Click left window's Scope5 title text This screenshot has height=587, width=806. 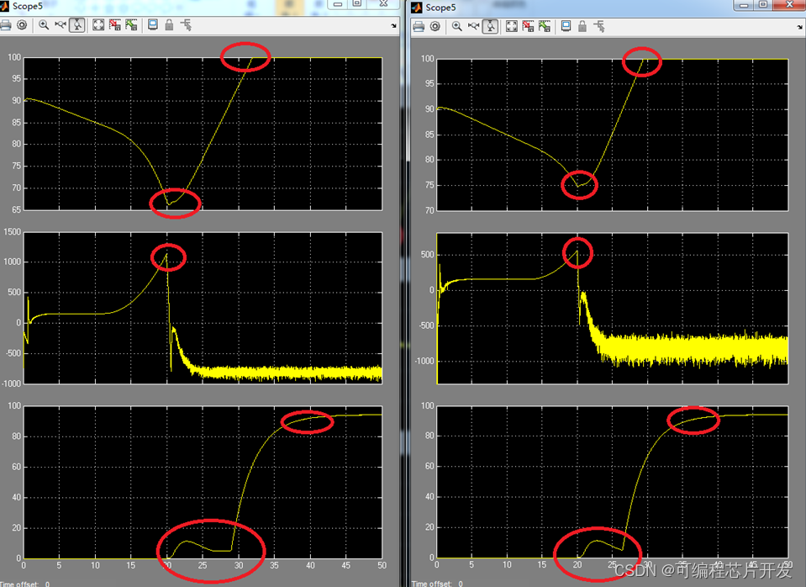tap(28, 6)
